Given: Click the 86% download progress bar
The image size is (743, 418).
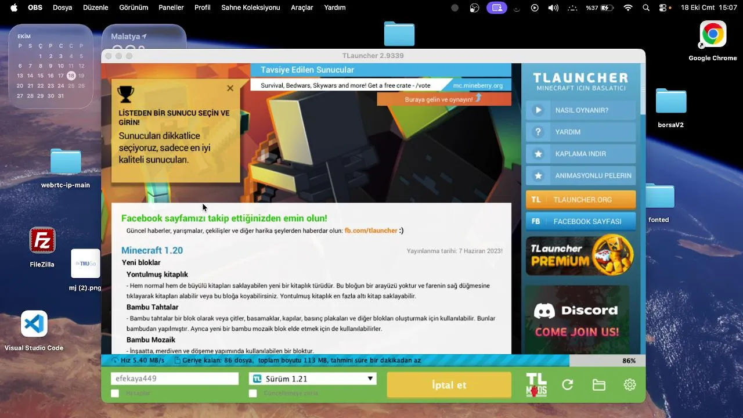Looking at the screenshot, I should 373,361.
